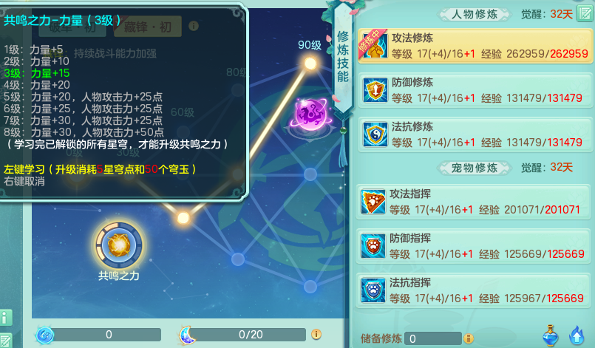The width and height of the screenshot is (595, 348).
Task: Click the 0/20 moon progress bar
Action: (x=250, y=335)
